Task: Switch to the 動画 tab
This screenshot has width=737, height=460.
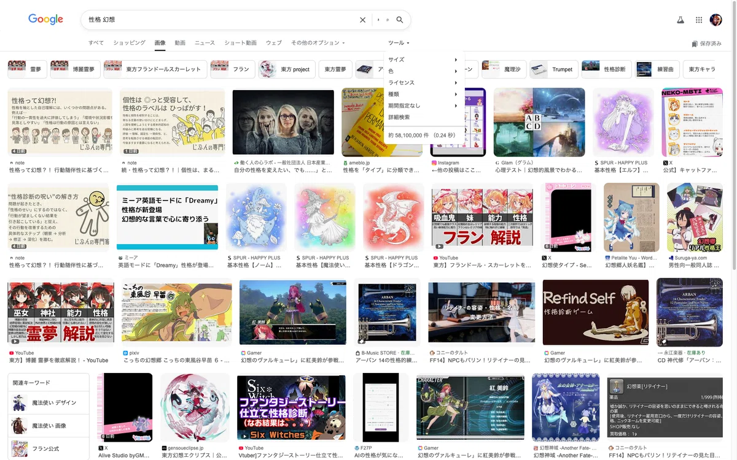Action: (x=180, y=43)
